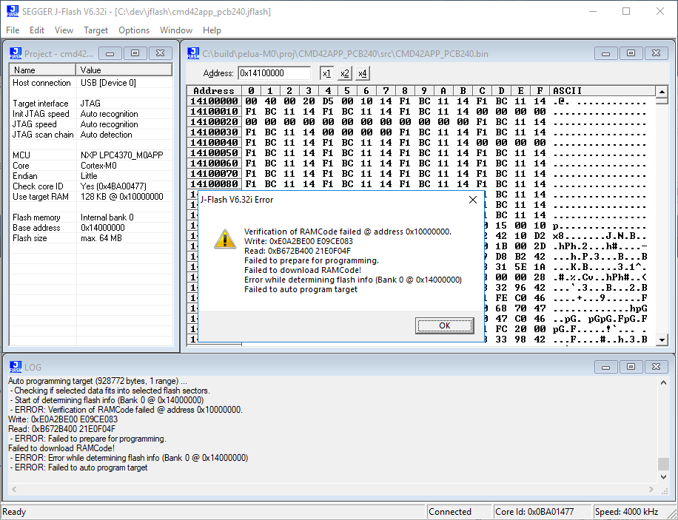Close the CMD42APP_PCB240.bin data window
Image resolution: width=678 pixels, height=520 pixels.
(657, 53)
